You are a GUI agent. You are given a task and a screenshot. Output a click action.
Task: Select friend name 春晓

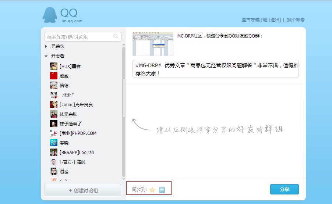tap(64, 143)
